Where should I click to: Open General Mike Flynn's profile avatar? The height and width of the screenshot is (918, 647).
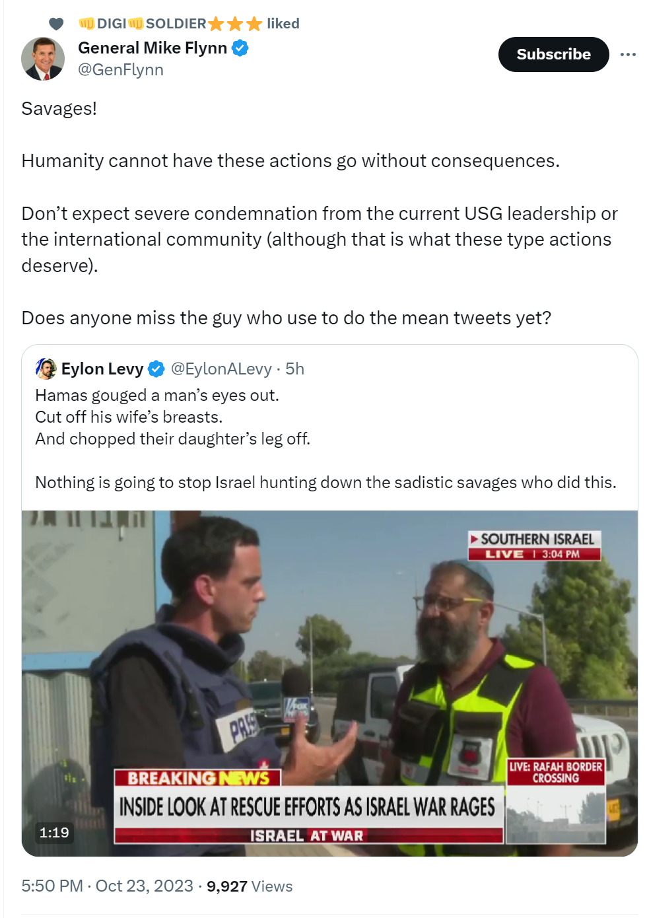43,59
